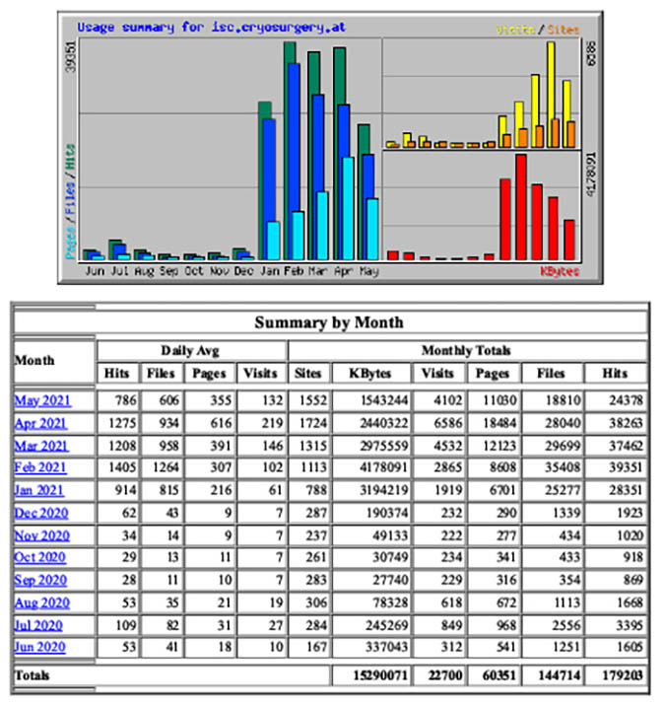Open Feb 2021 usage details
This screenshot has width=665, height=707.
tap(40, 467)
